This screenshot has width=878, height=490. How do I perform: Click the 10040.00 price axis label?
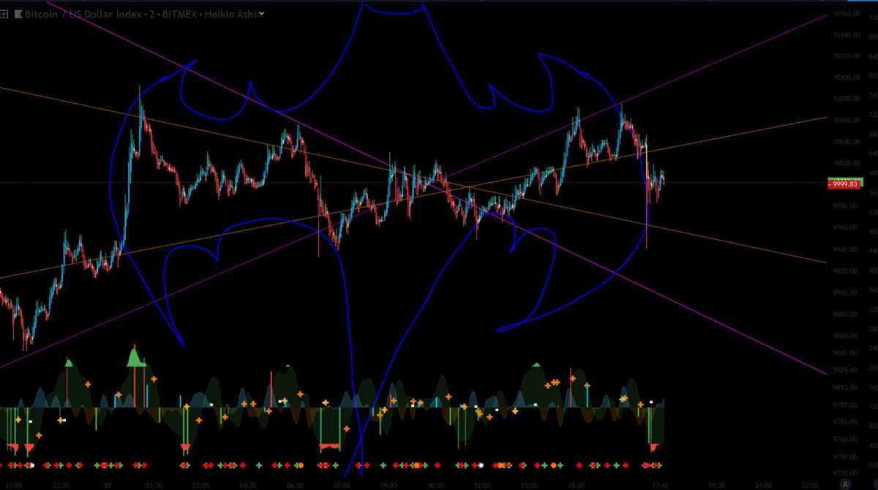(847, 142)
